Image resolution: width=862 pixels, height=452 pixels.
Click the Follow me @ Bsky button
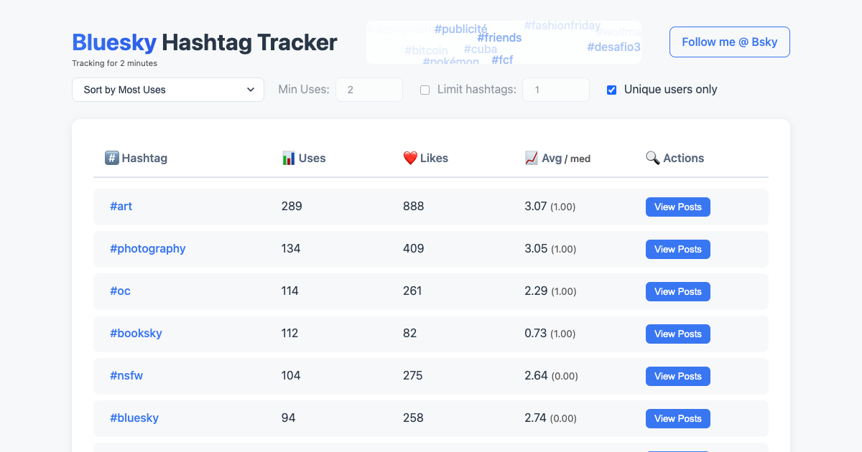(x=729, y=42)
